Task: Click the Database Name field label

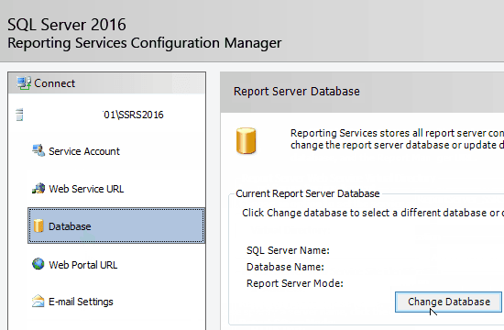Action: point(285,267)
